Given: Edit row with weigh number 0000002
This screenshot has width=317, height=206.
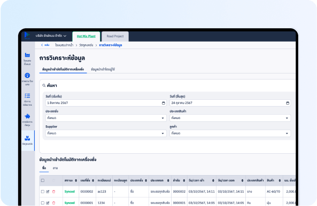Looking at the screenshot, I should click(x=48, y=192).
